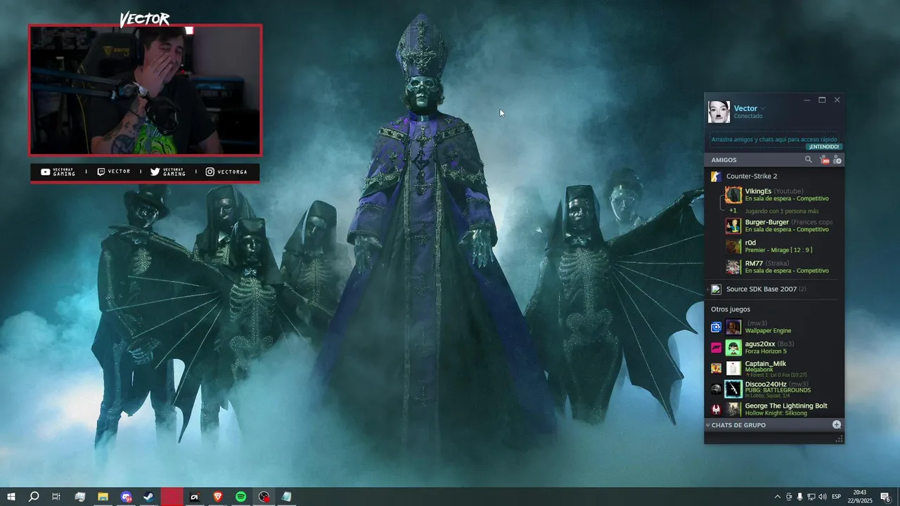The image size is (900, 506).
Task: Open Windows taskbar search
Action: (34, 497)
